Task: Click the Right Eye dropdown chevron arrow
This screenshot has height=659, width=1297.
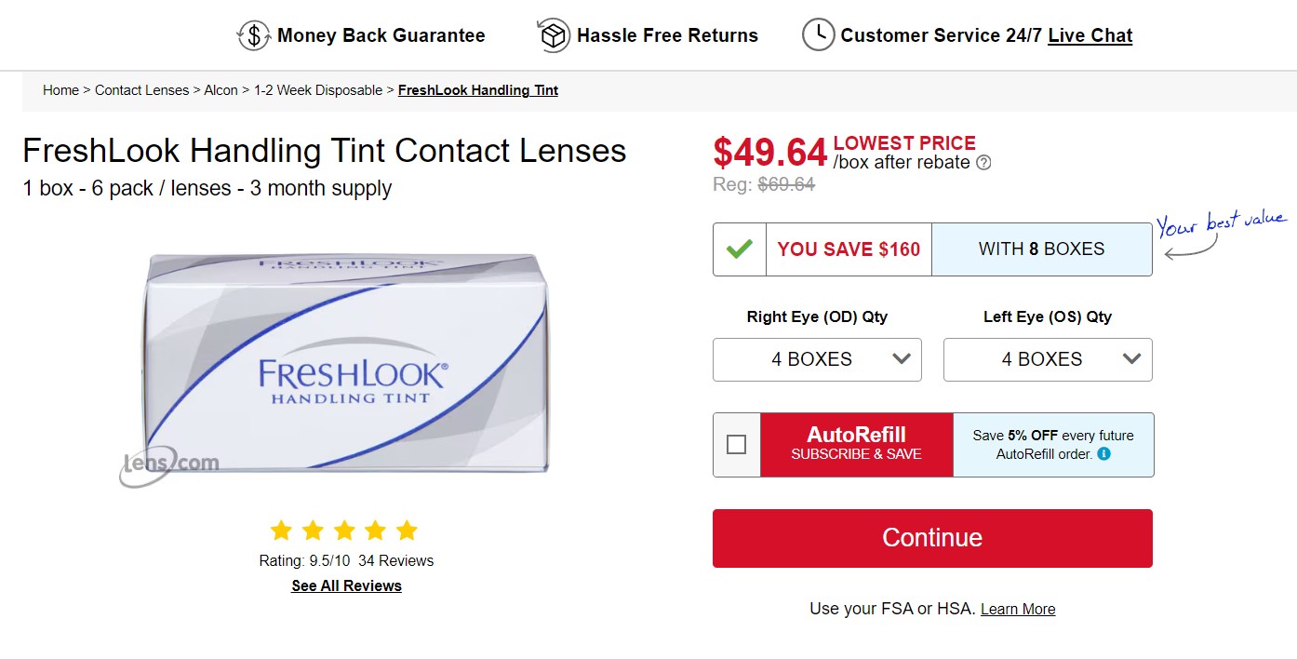Action: pyautogui.click(x=901, y=358)
